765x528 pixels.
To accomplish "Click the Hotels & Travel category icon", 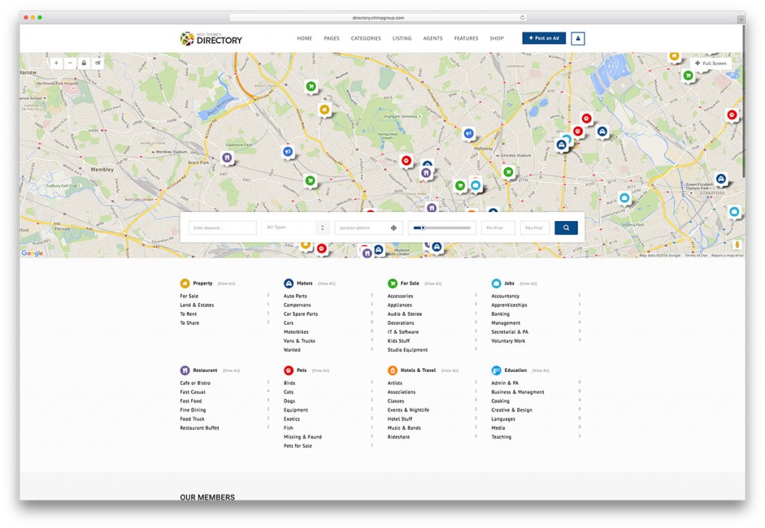I will (x=391, y=370).
